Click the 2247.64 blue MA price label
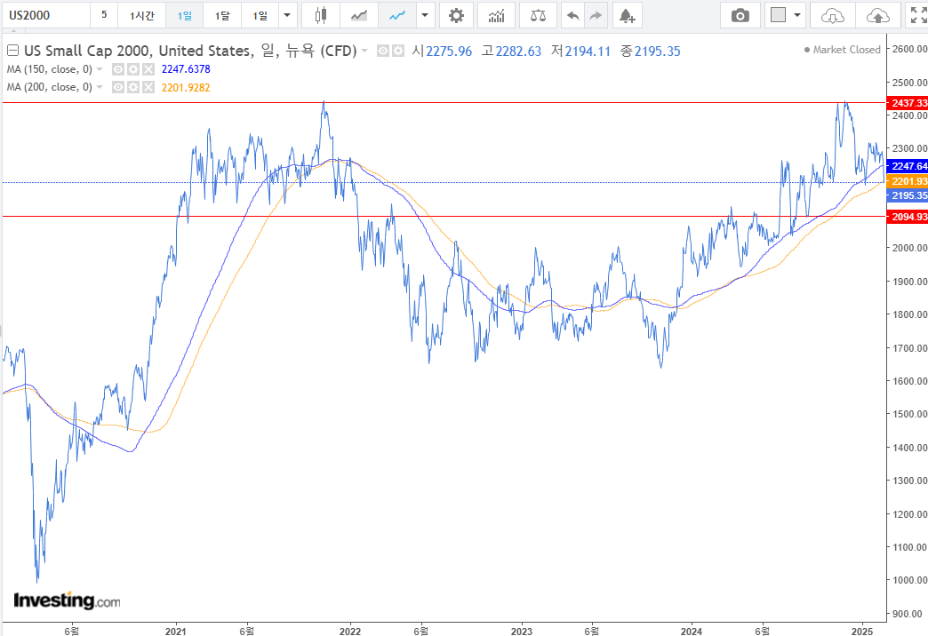This screenshot has width=928, height=636. [908, 166]
